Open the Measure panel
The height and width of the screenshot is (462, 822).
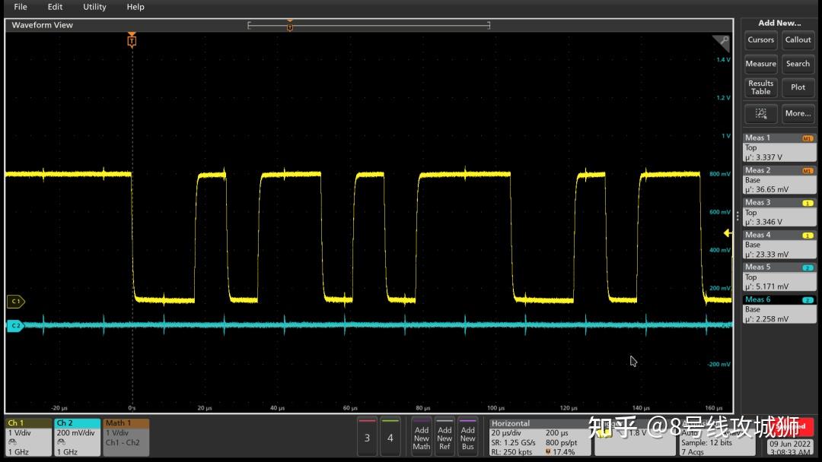760,64
